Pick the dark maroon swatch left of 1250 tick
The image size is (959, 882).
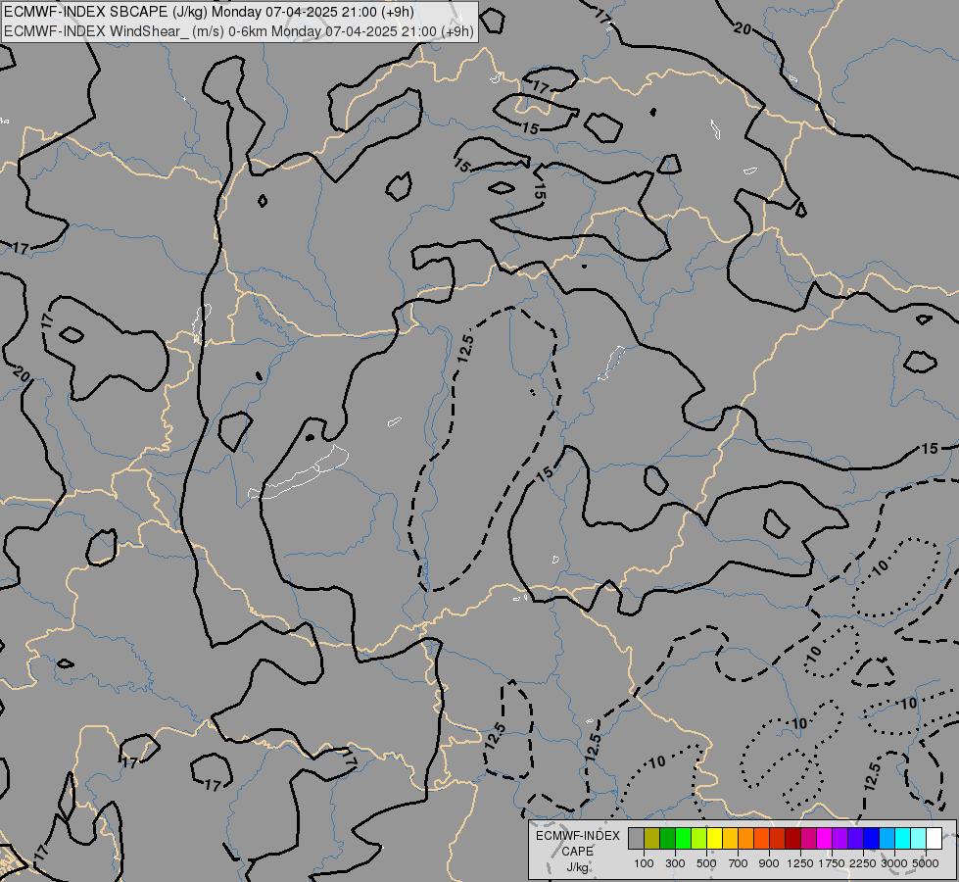tap(792, 838)
